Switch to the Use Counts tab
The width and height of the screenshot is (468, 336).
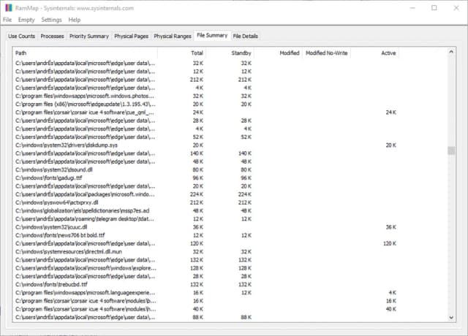click(21, 36)
